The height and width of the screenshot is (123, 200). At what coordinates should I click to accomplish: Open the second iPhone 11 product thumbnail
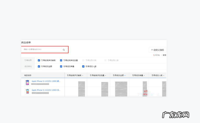pyautogui.click(x=27, y=91)
